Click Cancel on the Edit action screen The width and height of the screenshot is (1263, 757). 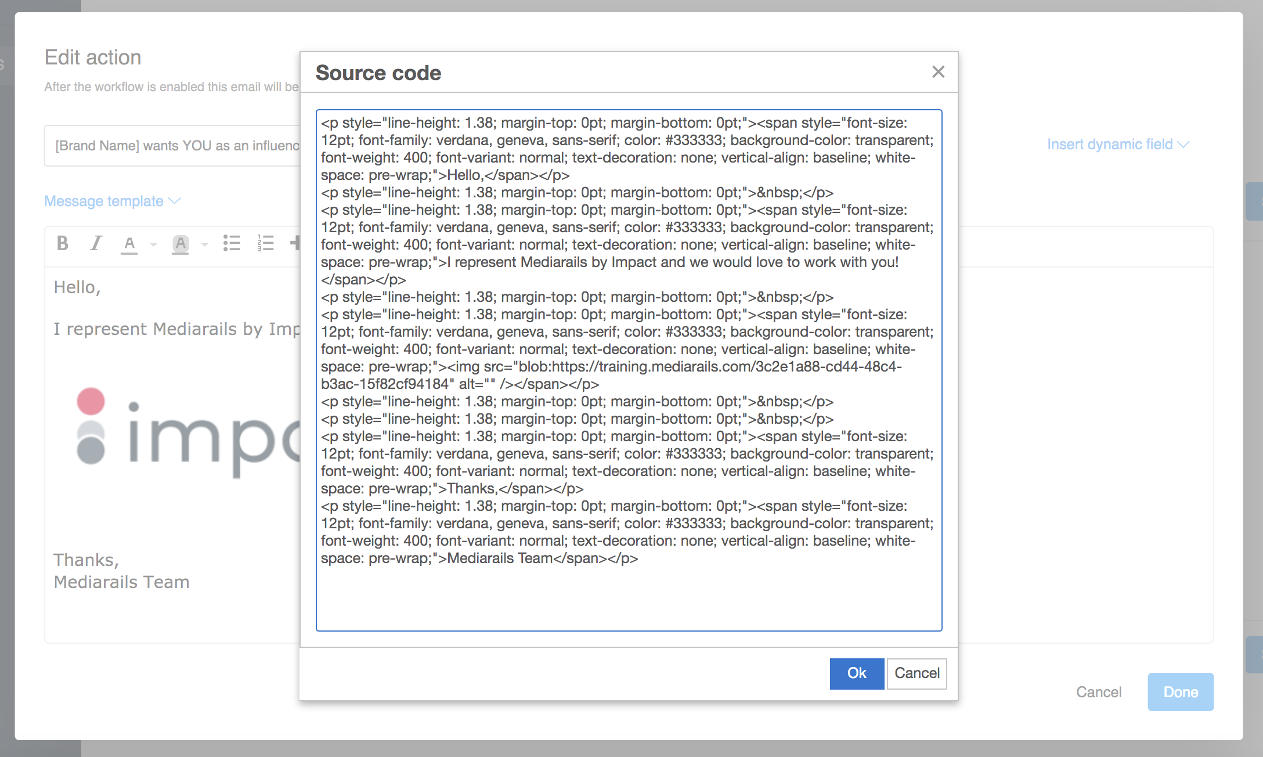[x=1099, y=692]
